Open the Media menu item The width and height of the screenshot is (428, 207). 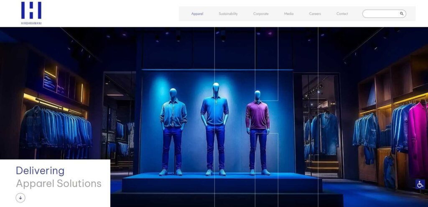289,14
